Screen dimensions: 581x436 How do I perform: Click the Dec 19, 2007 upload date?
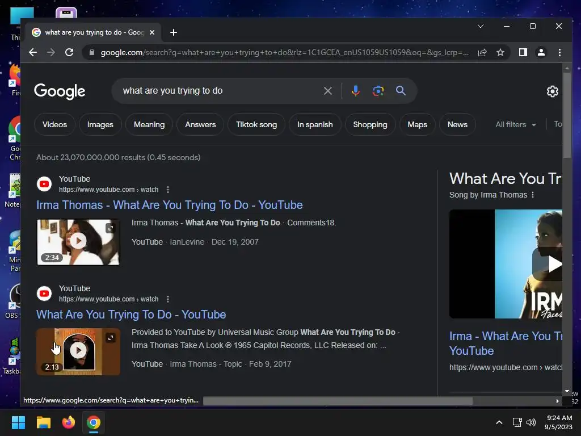pyautogui.click(x=235, y=242)
